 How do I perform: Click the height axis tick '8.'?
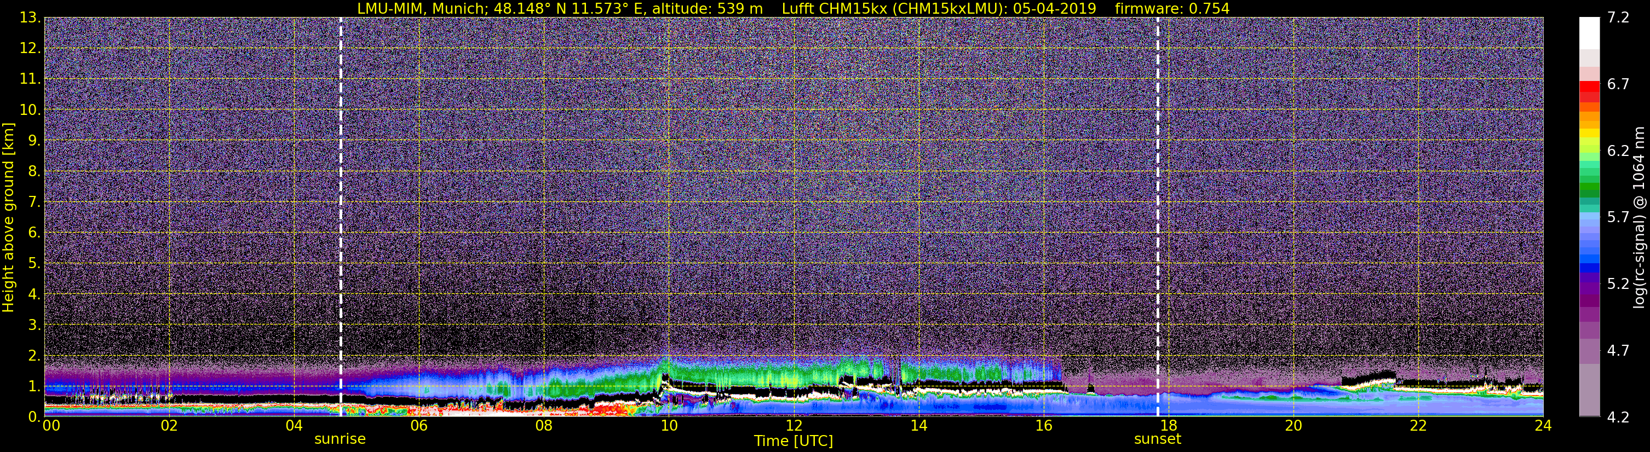point(35,171)
